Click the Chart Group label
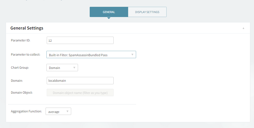This screenshot has height=128, width=254. (20, 68)
